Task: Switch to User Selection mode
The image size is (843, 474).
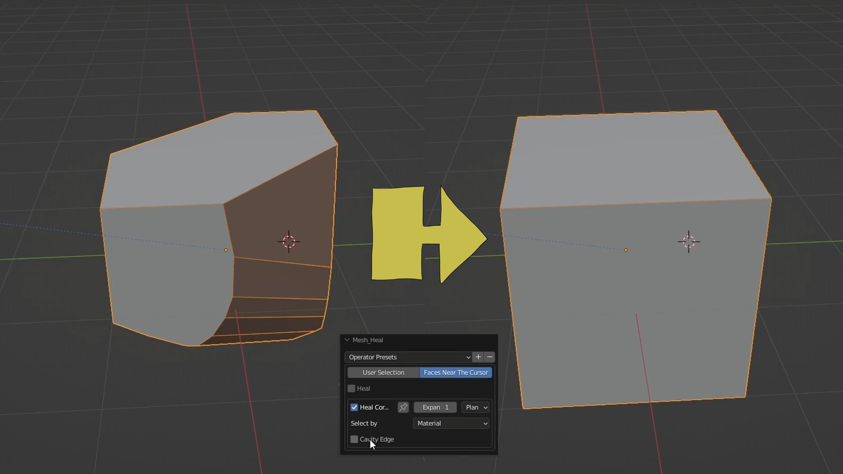Action: (383, 373)
